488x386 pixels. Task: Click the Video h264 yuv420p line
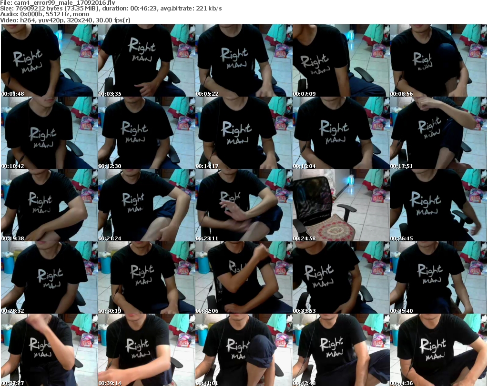click(65, 20)
